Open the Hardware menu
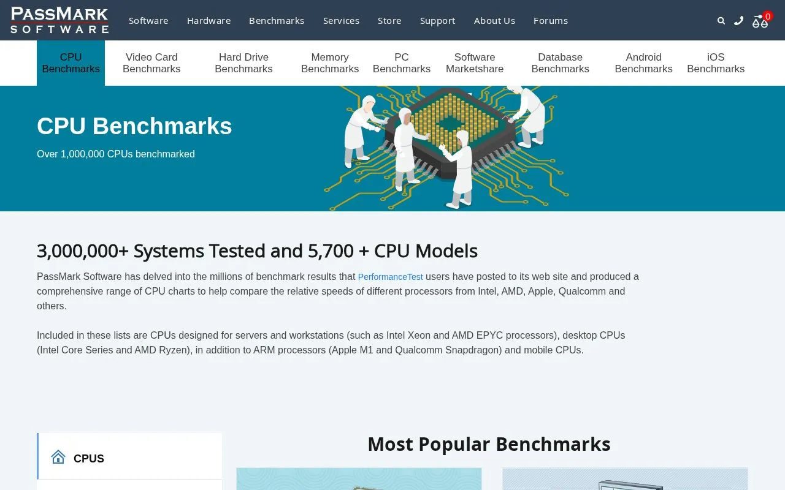The image size is (785, 490). click(x=209, y=21)
